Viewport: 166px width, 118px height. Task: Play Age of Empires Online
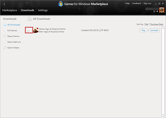tap(143, 30)
